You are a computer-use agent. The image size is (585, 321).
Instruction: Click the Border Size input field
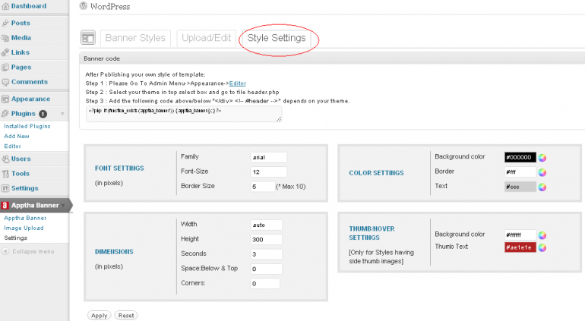[263, 187]
